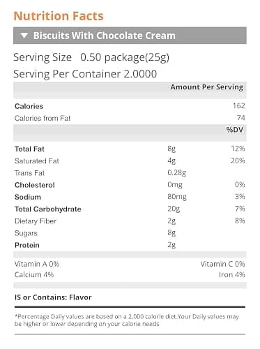This screenshot has width=260, height=349.
Task: Select the Calories from Fat row
Action: point(130,118)
